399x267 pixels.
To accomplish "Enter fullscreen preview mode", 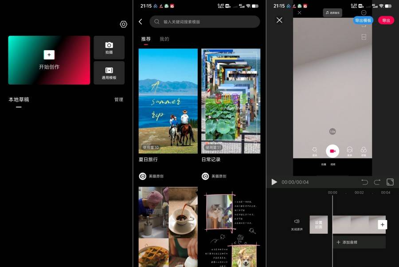I will click(x=390, y=182).
